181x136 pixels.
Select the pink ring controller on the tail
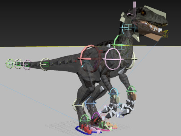[x=27, y=65]
